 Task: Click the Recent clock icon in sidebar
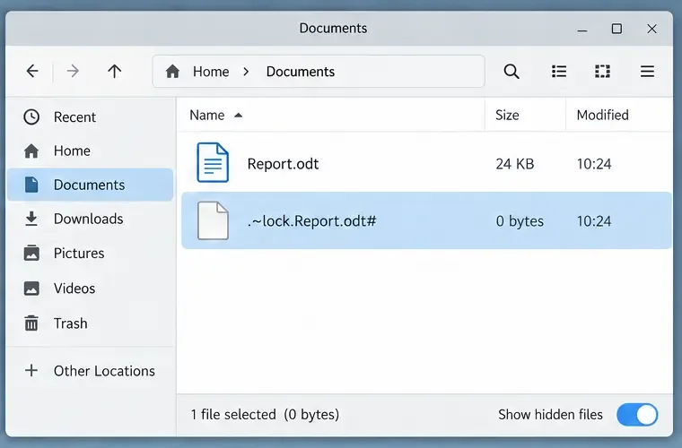click(x=31, y=116)
